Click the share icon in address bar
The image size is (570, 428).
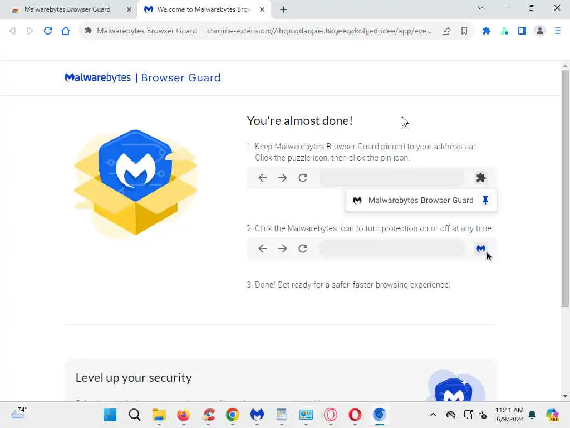446,31
